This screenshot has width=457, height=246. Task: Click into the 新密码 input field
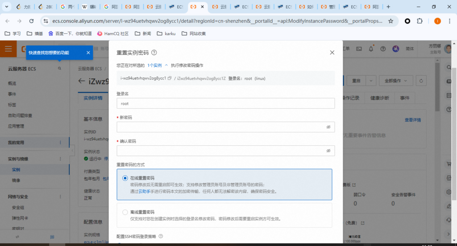(221, 127)
